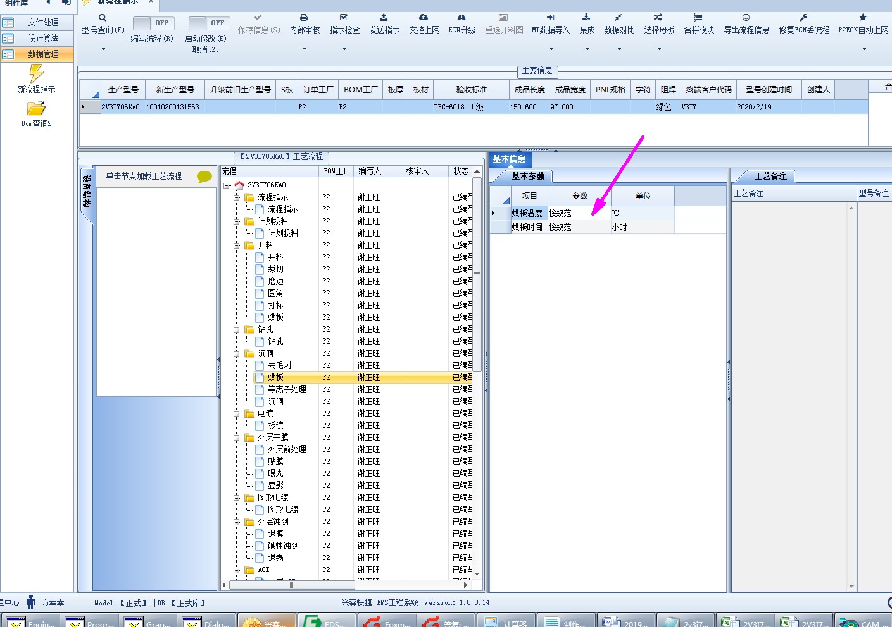Open the 指示检查 dropdown arrow
Viewport: 892px width, 627px height.
click(x=344, y=49)
